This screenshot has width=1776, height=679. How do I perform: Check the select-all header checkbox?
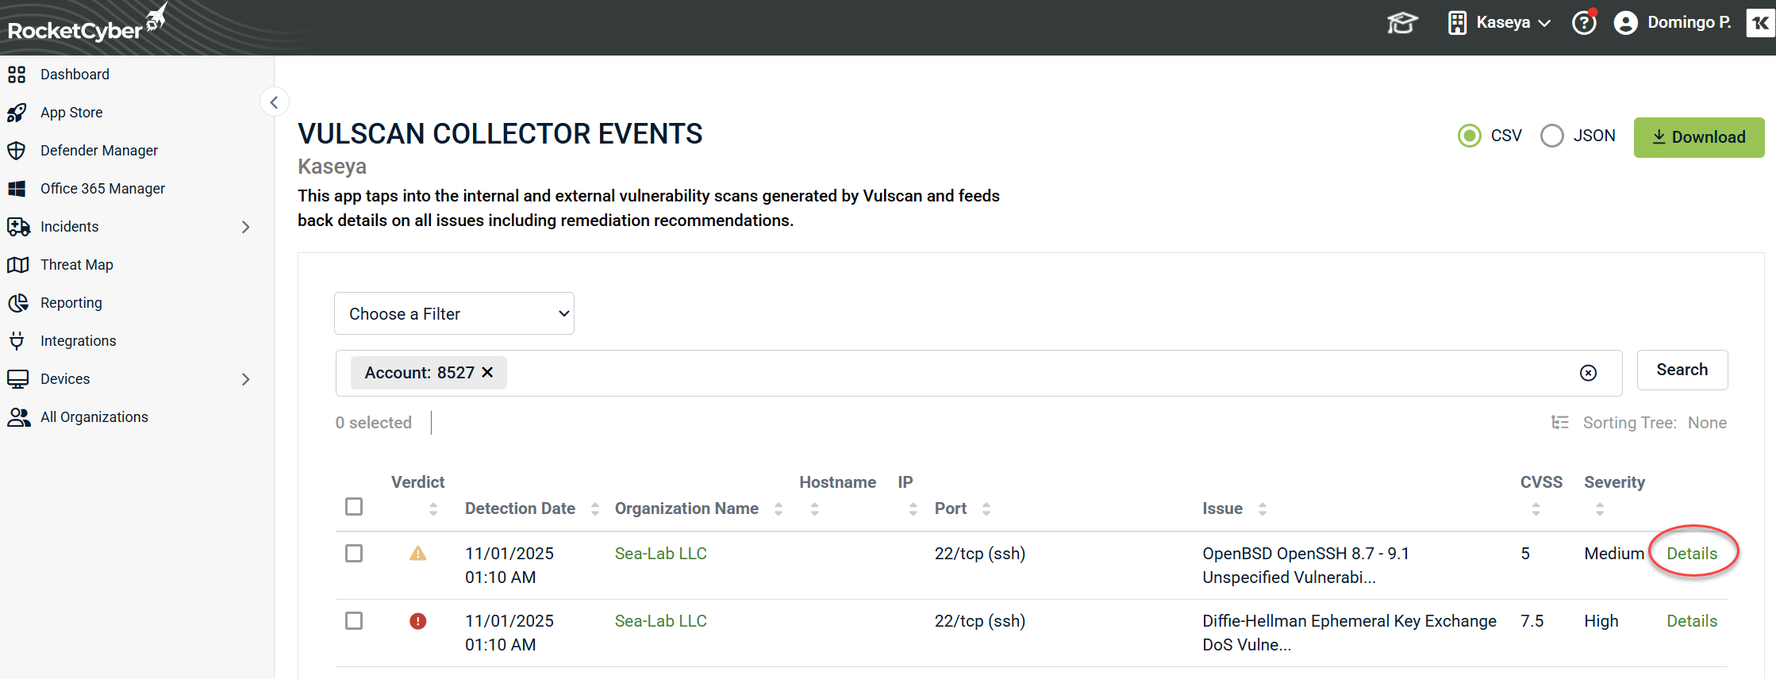click(354, 506)
